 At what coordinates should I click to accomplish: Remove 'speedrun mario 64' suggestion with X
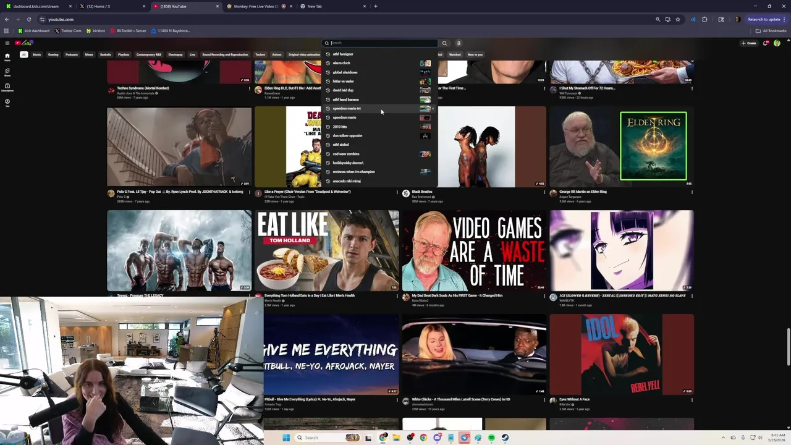pyautogui.click(x=433, y=109)
